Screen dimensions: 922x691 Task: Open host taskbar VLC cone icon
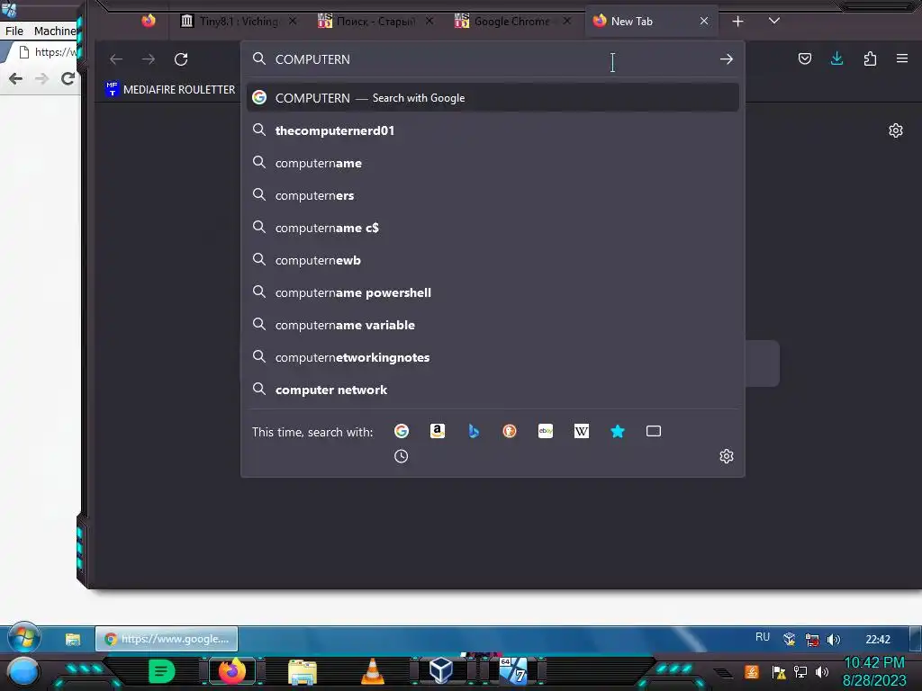[x=372, y=671]
